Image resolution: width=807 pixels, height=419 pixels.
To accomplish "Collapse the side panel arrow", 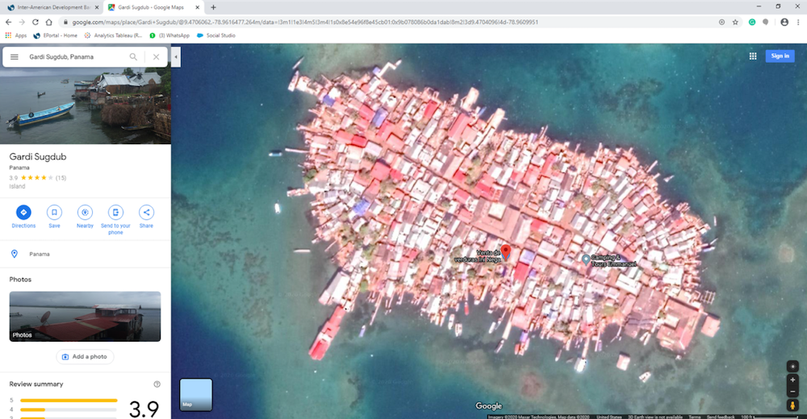I will [x=176, y=56].
